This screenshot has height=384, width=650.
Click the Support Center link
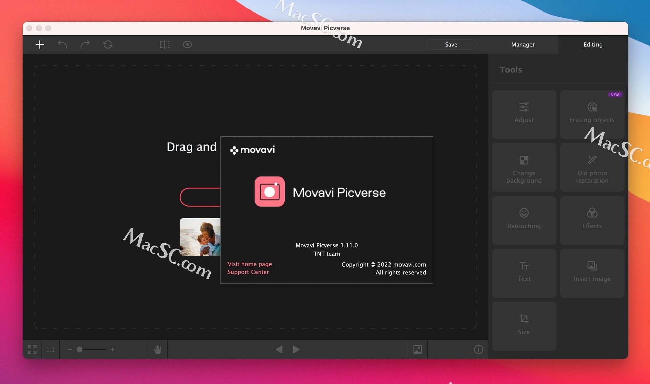pyautogui.click(x=248, y=272)
